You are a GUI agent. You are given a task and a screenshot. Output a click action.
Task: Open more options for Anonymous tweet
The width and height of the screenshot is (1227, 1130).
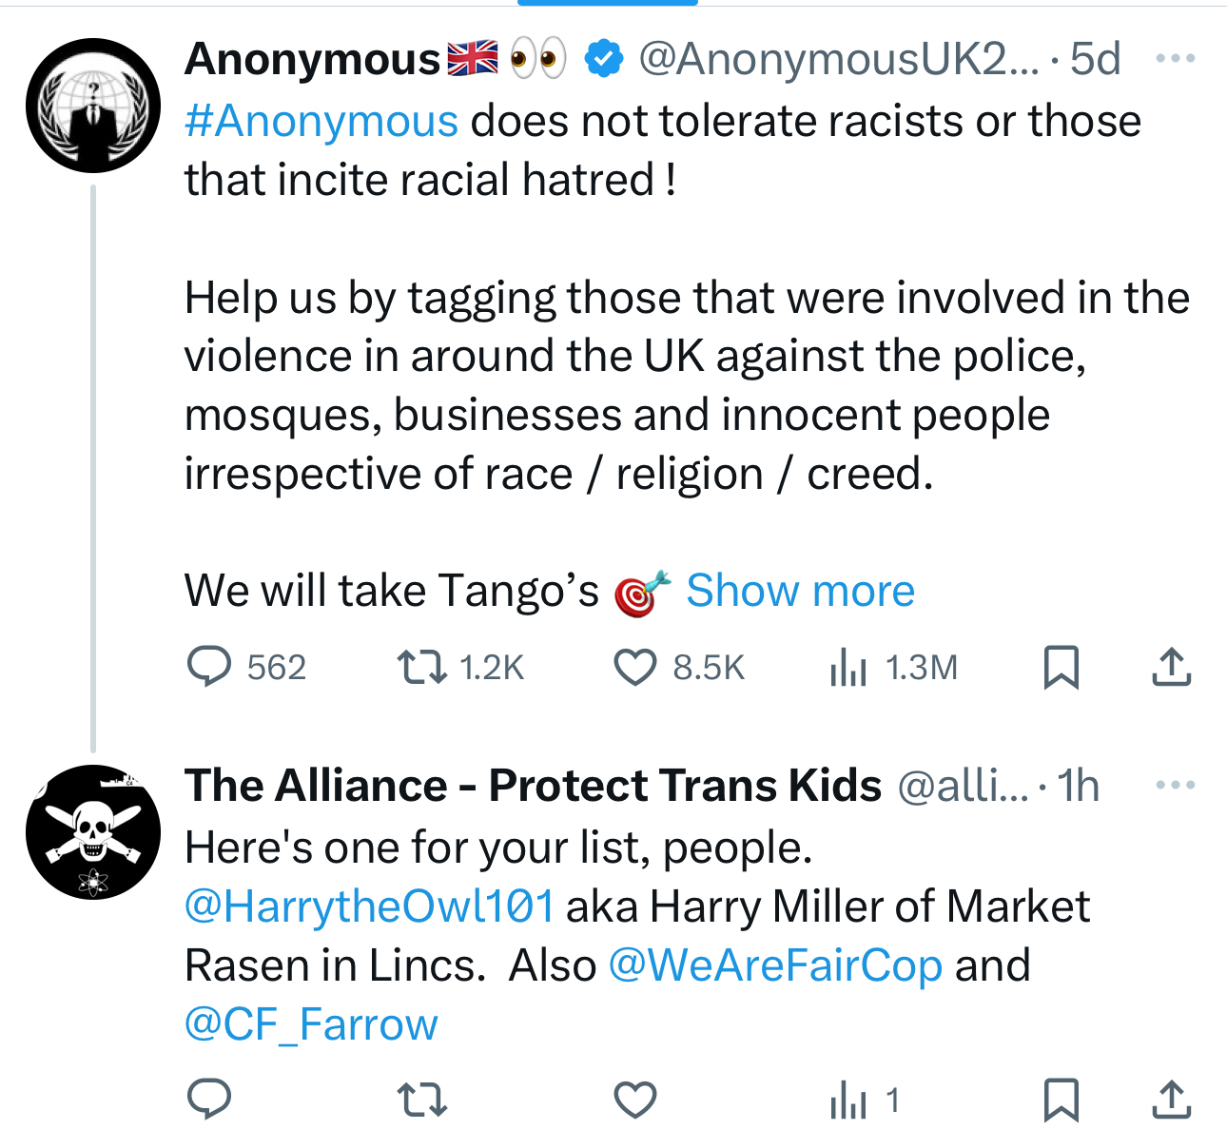[1175, 59]
